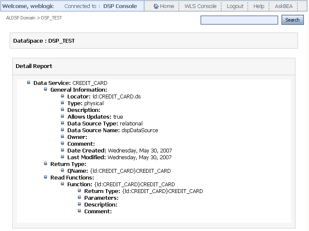Click the Data Service value CREDIT_CARD
The width and height of the screenshot is (309, 231).
click(90, 83)
